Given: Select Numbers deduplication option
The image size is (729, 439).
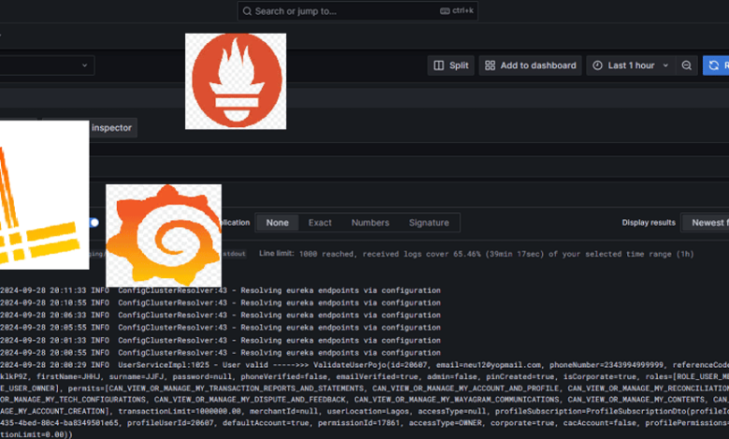Looking at the screenshot, I should [x=370, y=222].
